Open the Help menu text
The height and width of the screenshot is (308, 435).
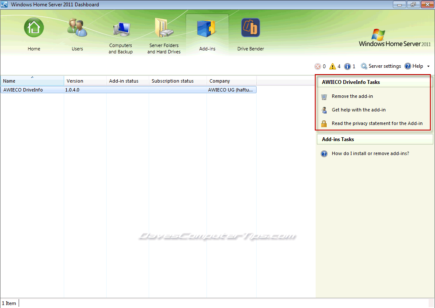418,66
